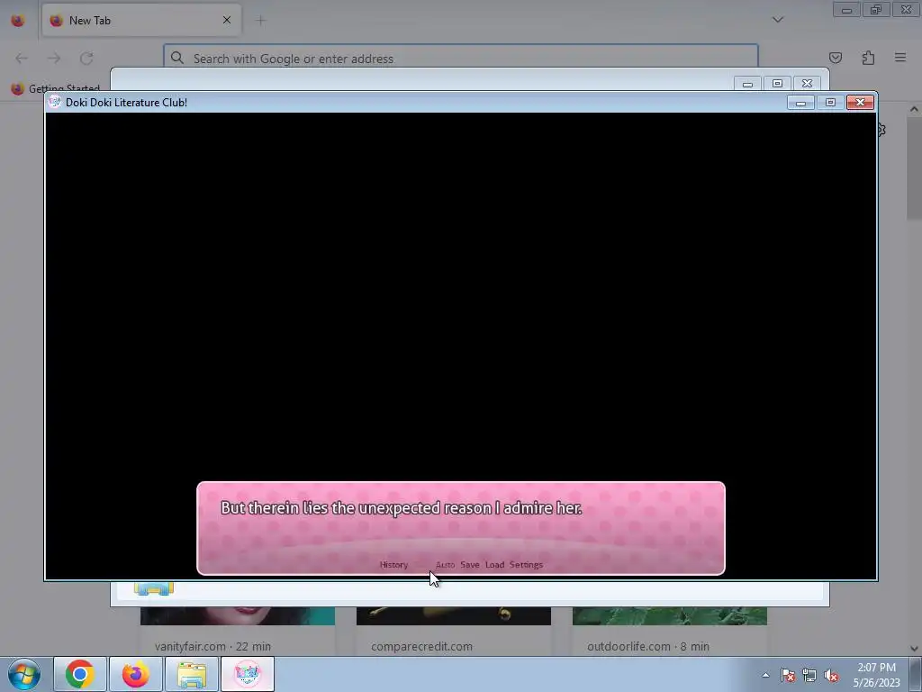
Task: Open Save to Pocket in Firefox toolbar
Action: [x=836, y=58]
